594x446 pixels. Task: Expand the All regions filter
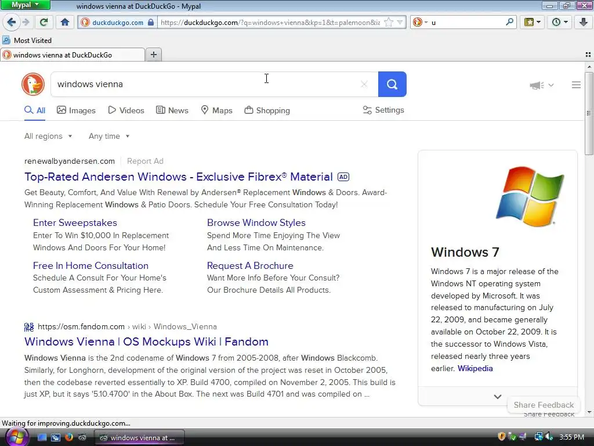tap(48, 136)
